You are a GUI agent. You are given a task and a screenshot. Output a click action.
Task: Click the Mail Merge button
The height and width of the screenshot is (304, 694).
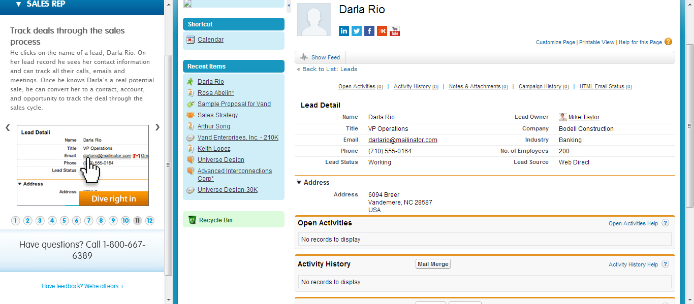click(x=433, y=264)
